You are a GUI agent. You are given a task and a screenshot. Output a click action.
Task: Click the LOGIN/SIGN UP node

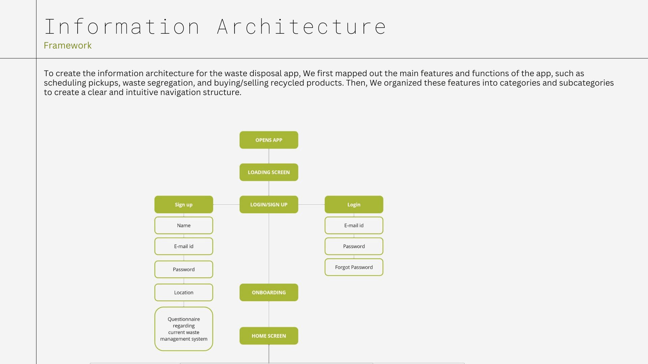[x=269, y=205]
